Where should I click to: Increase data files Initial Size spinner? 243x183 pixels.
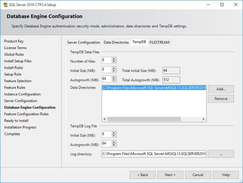[x=114, y=68]
